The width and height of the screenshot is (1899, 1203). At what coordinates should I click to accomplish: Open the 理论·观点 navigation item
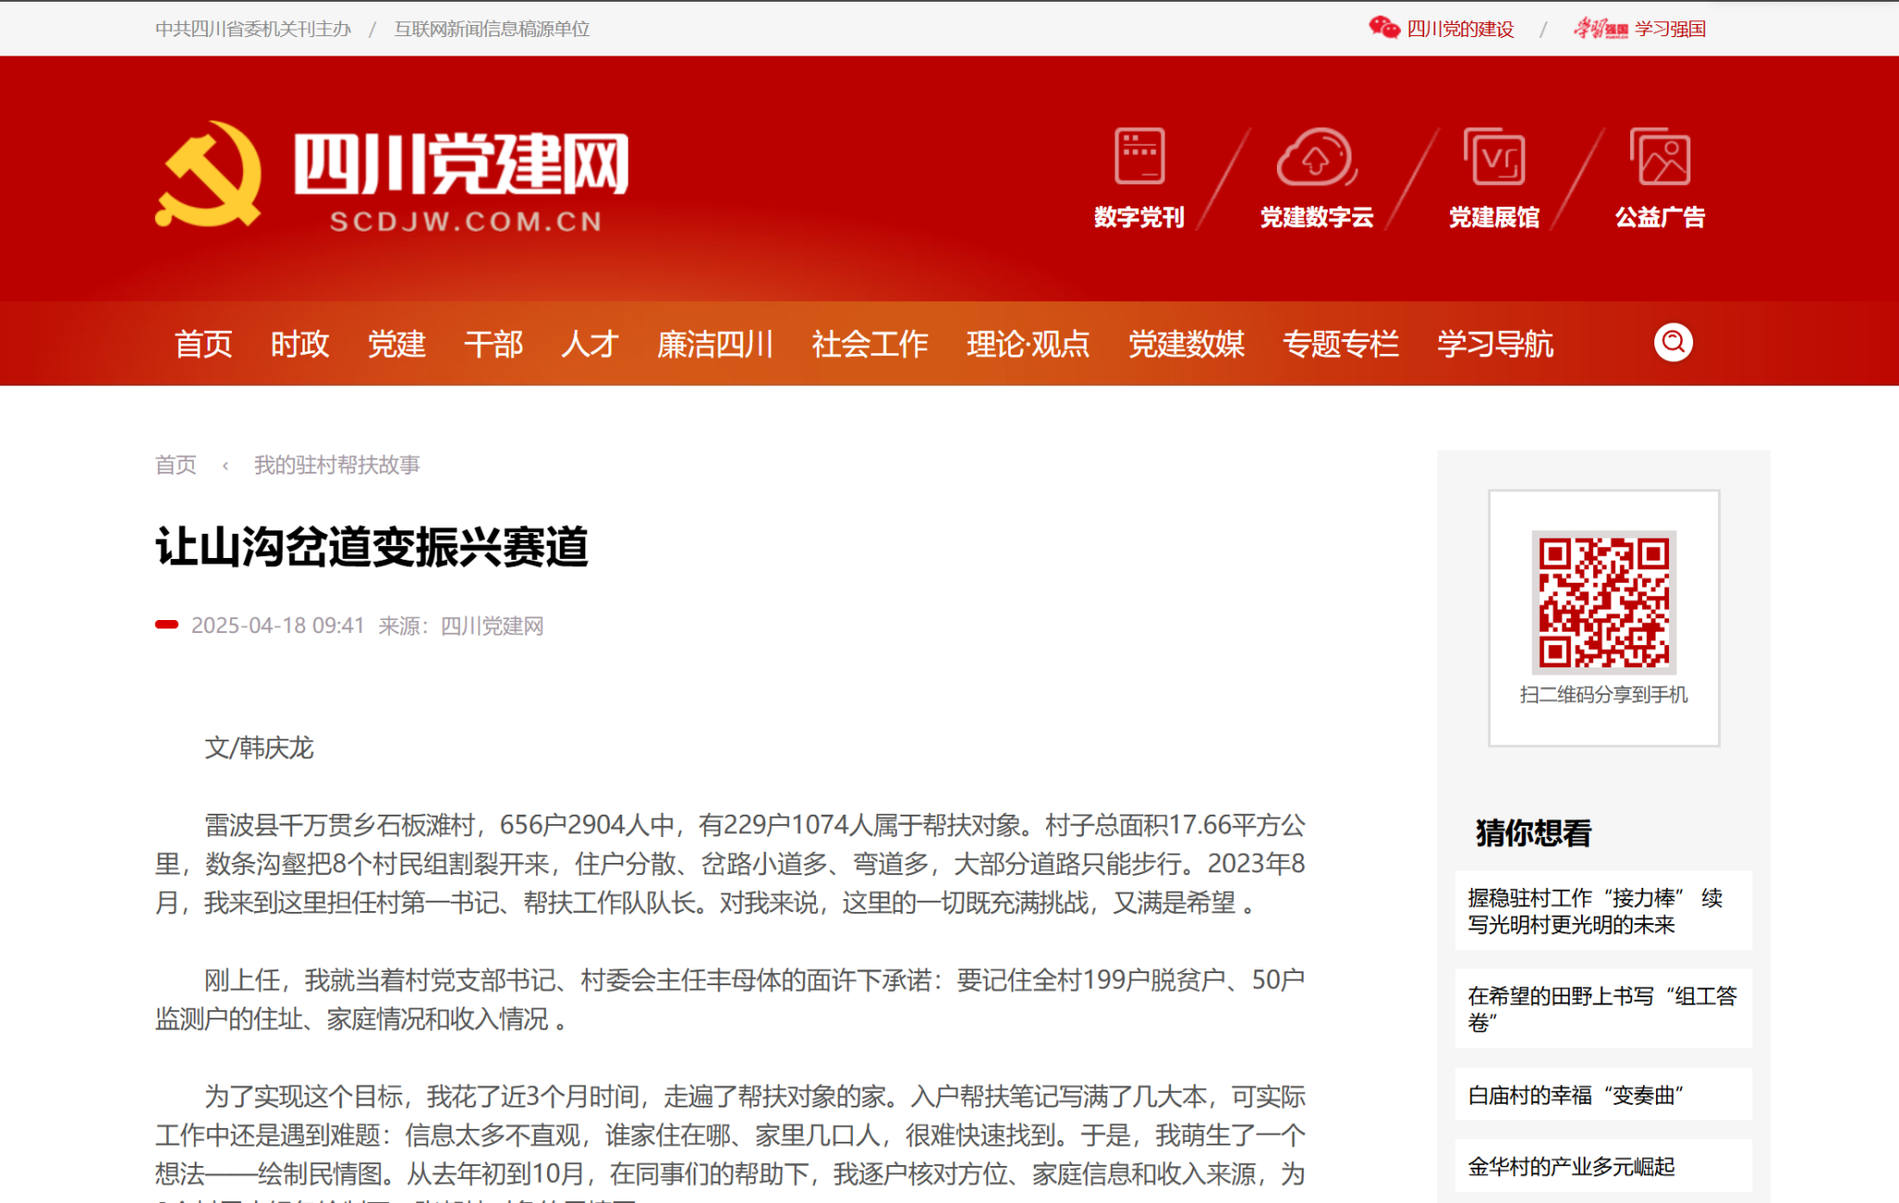[x=1027, y=344]
